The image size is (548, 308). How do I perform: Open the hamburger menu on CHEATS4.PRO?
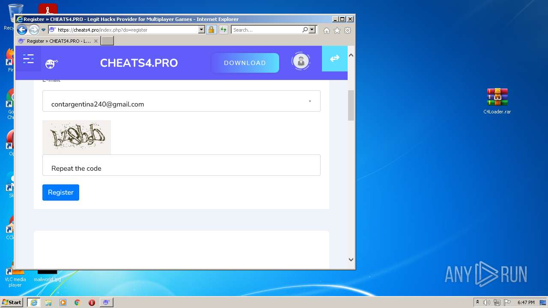point(28,59)
